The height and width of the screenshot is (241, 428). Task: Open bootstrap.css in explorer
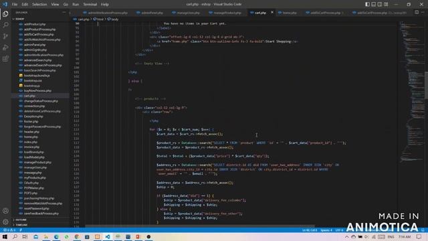33,80
